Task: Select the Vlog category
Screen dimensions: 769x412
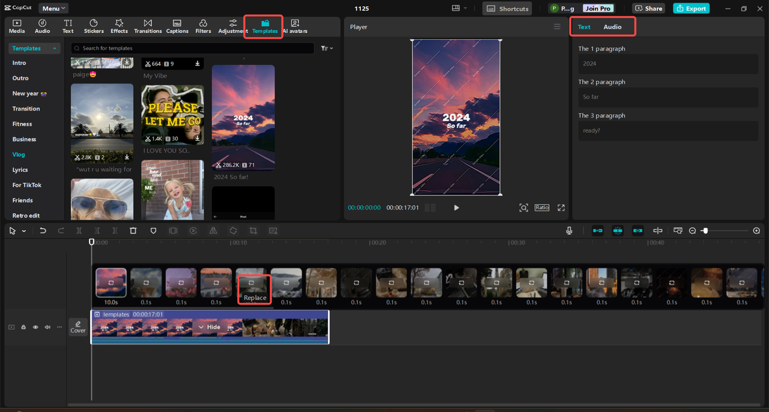Action: click(19, 154)
